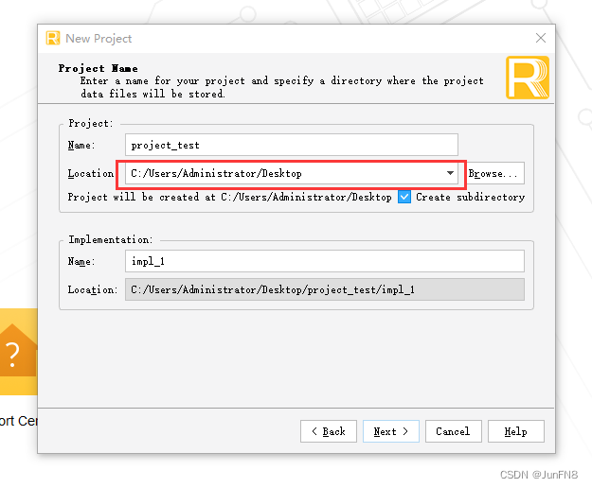Click the implementation Name field with impl_1
This screenshot has height=488, width=592.
[325, 261]
